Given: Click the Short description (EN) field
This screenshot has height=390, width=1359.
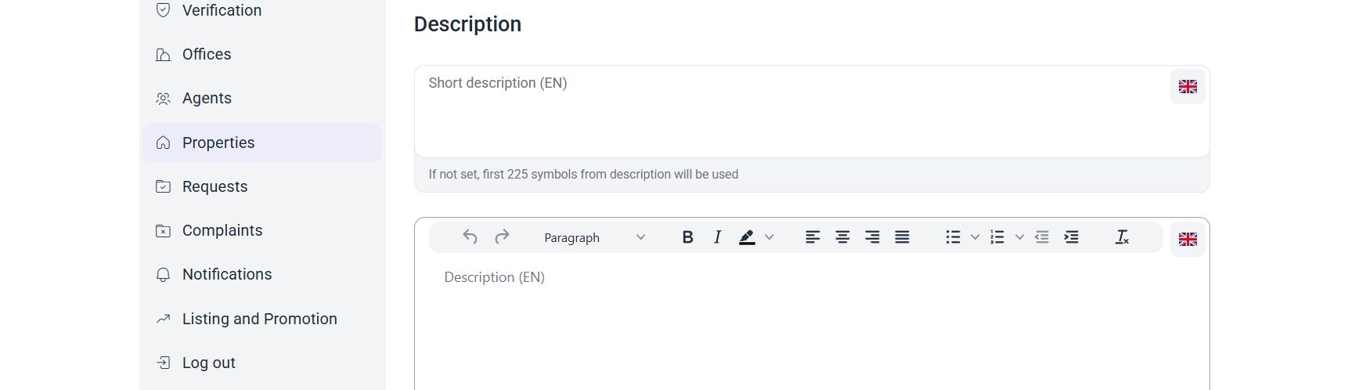Looking at the screenshot, I should tap(792, 111).
